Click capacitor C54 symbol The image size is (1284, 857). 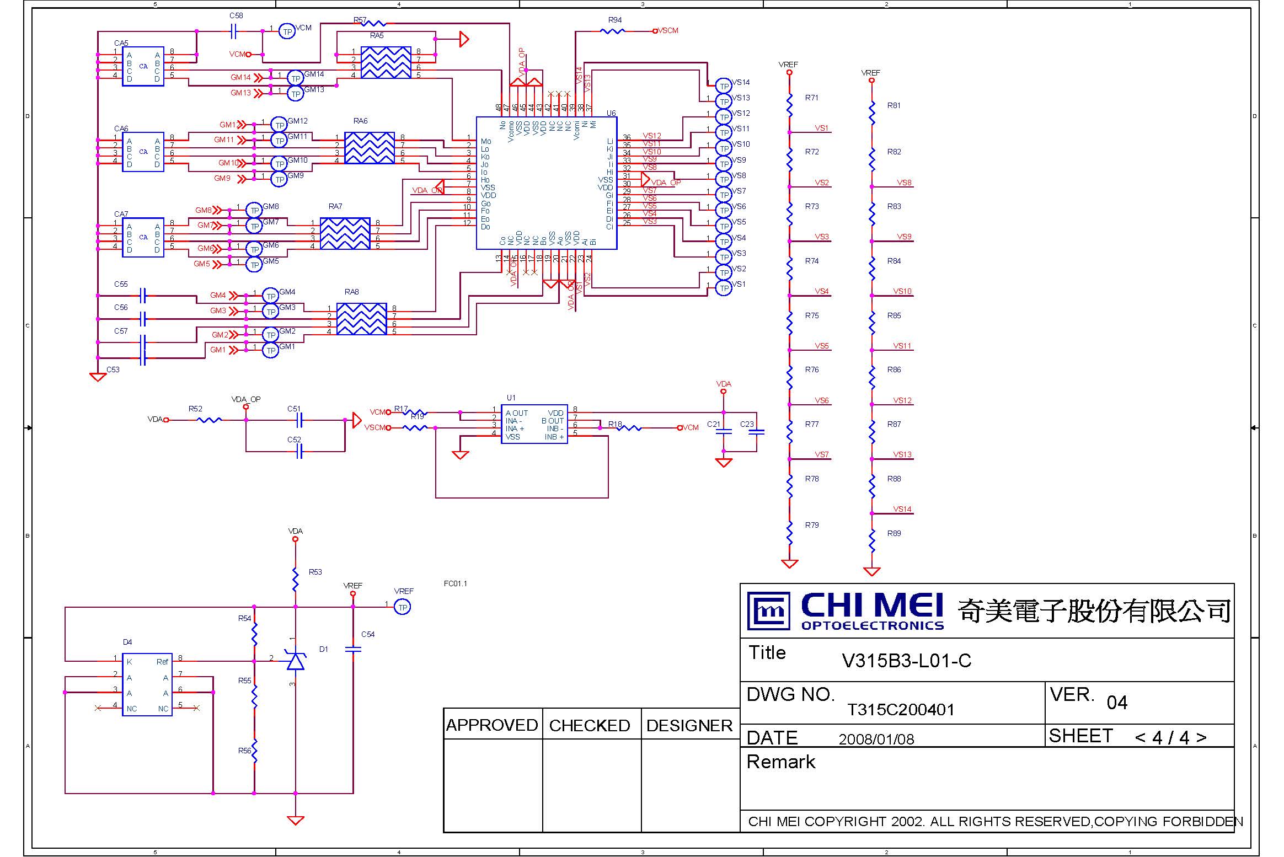(x=353, y=649)
